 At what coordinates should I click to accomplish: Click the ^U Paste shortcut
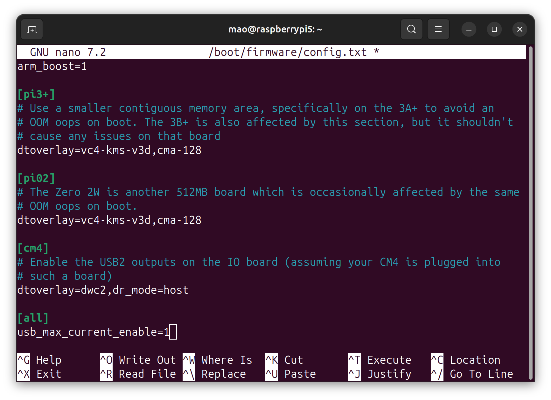coord(290,374)
